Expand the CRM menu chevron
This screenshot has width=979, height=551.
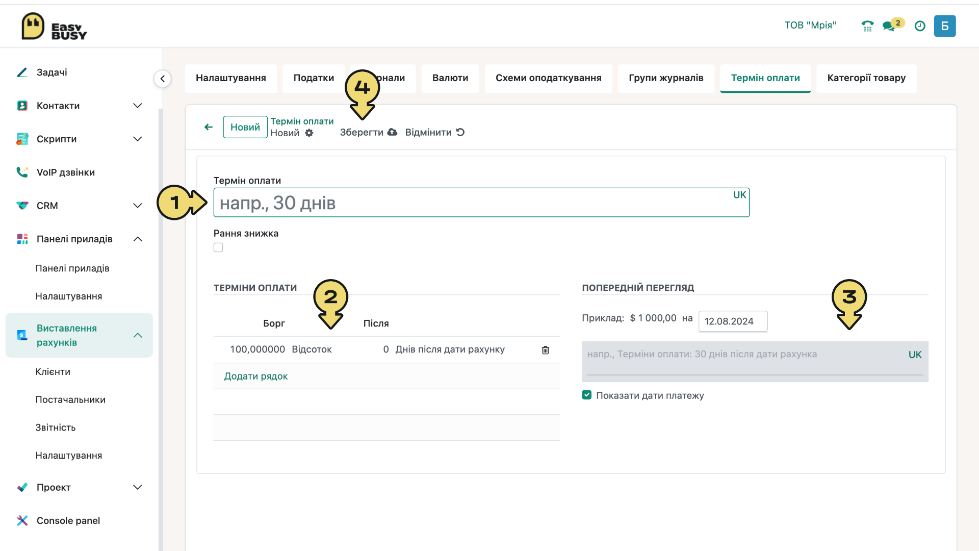coord(138,206)
